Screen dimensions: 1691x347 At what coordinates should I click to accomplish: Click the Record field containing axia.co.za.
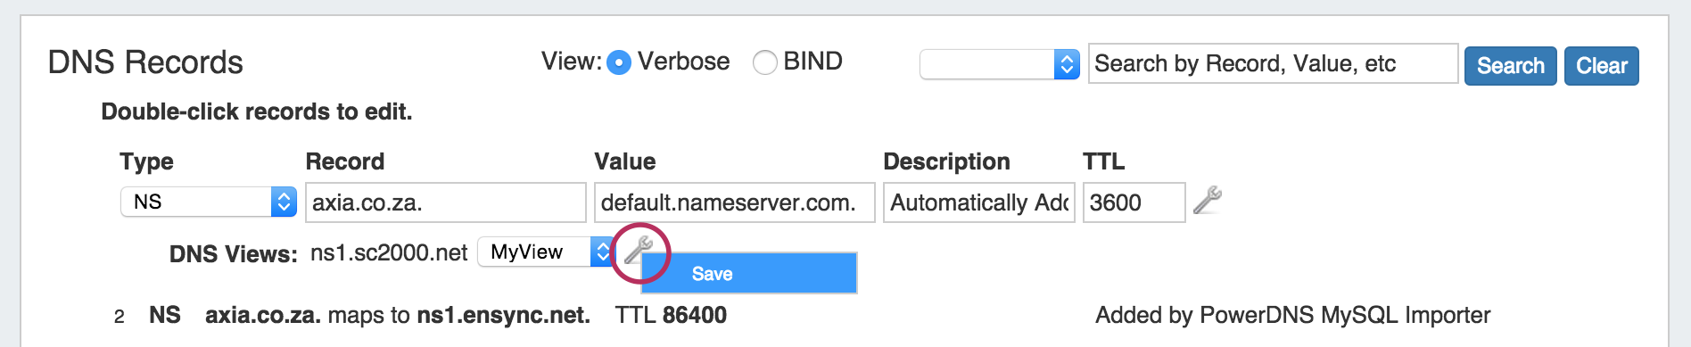[445, 202]
